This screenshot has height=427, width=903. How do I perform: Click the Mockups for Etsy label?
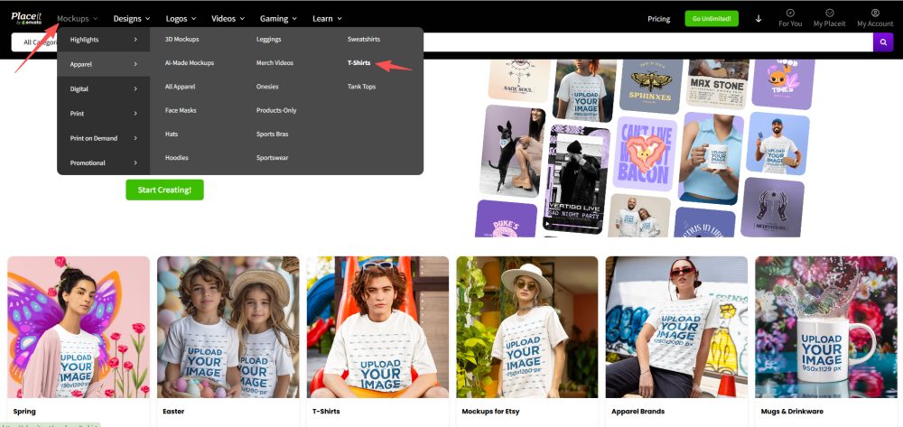point(490,412)
